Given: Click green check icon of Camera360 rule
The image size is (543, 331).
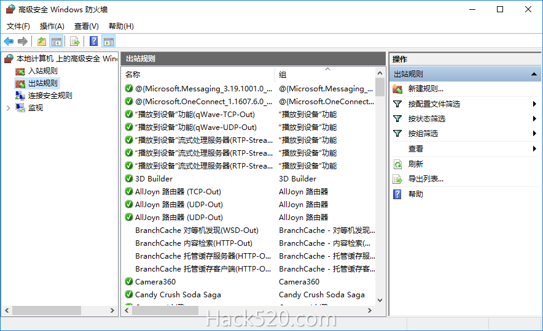Looking at the screenshot, I should [x=129, y=281].
